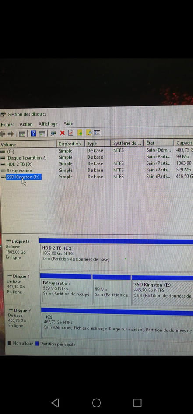Open the Affichage menu

pyautogui.click(x=48, y=124)
